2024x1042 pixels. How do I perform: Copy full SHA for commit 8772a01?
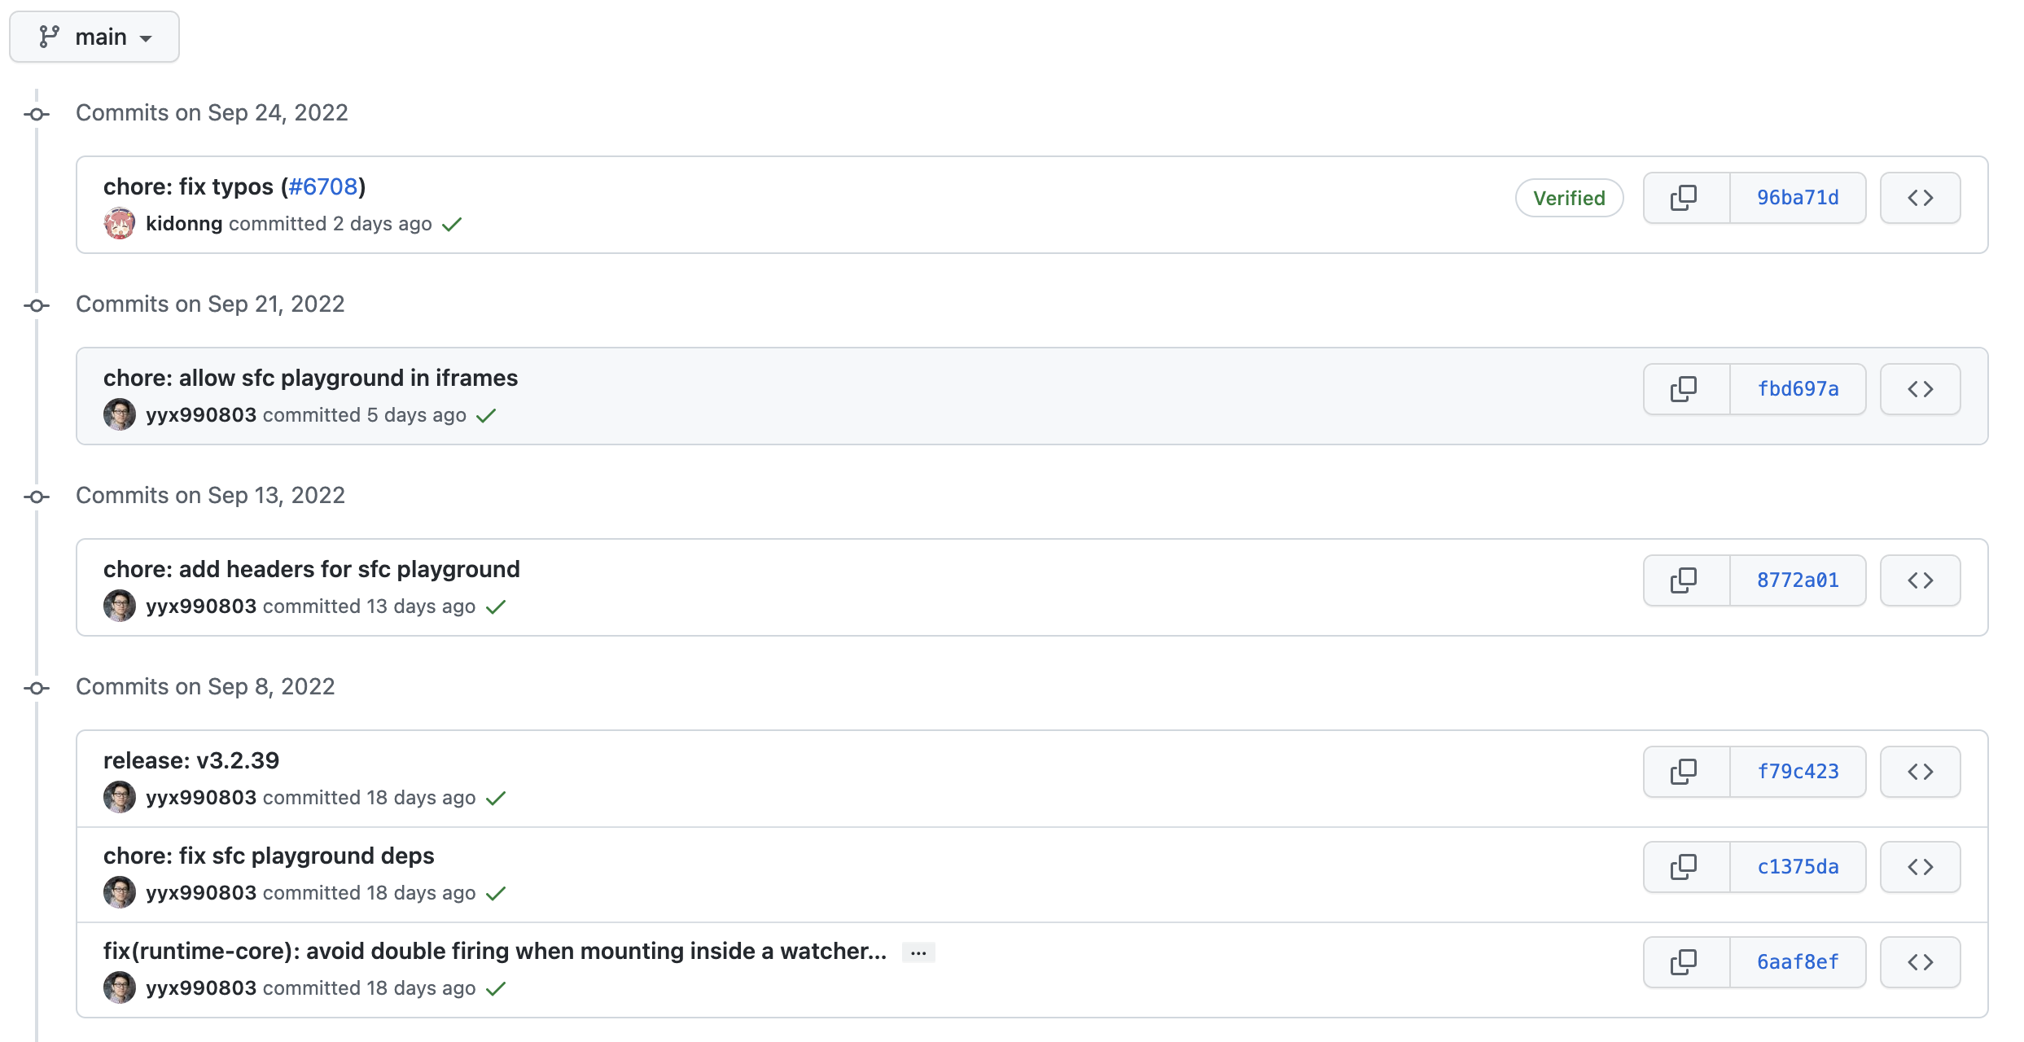pyautogui.click(x=1684, y=580)
